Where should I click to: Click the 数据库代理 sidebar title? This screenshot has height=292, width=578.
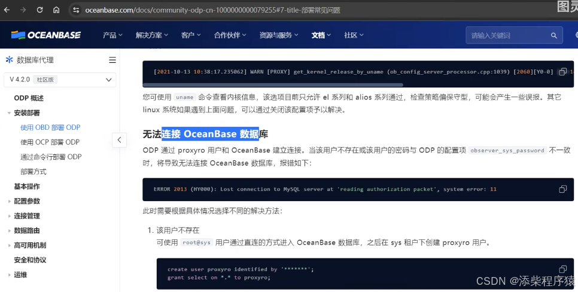[x=35, y=60]
